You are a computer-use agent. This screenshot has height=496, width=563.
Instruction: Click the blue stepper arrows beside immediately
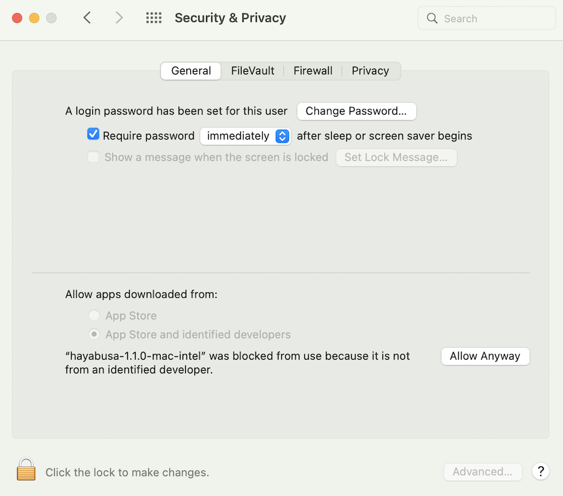click(282, 136)
